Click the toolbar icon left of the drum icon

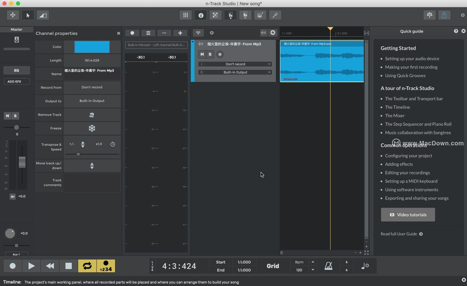pyautogui.click(x=245, y=15)
